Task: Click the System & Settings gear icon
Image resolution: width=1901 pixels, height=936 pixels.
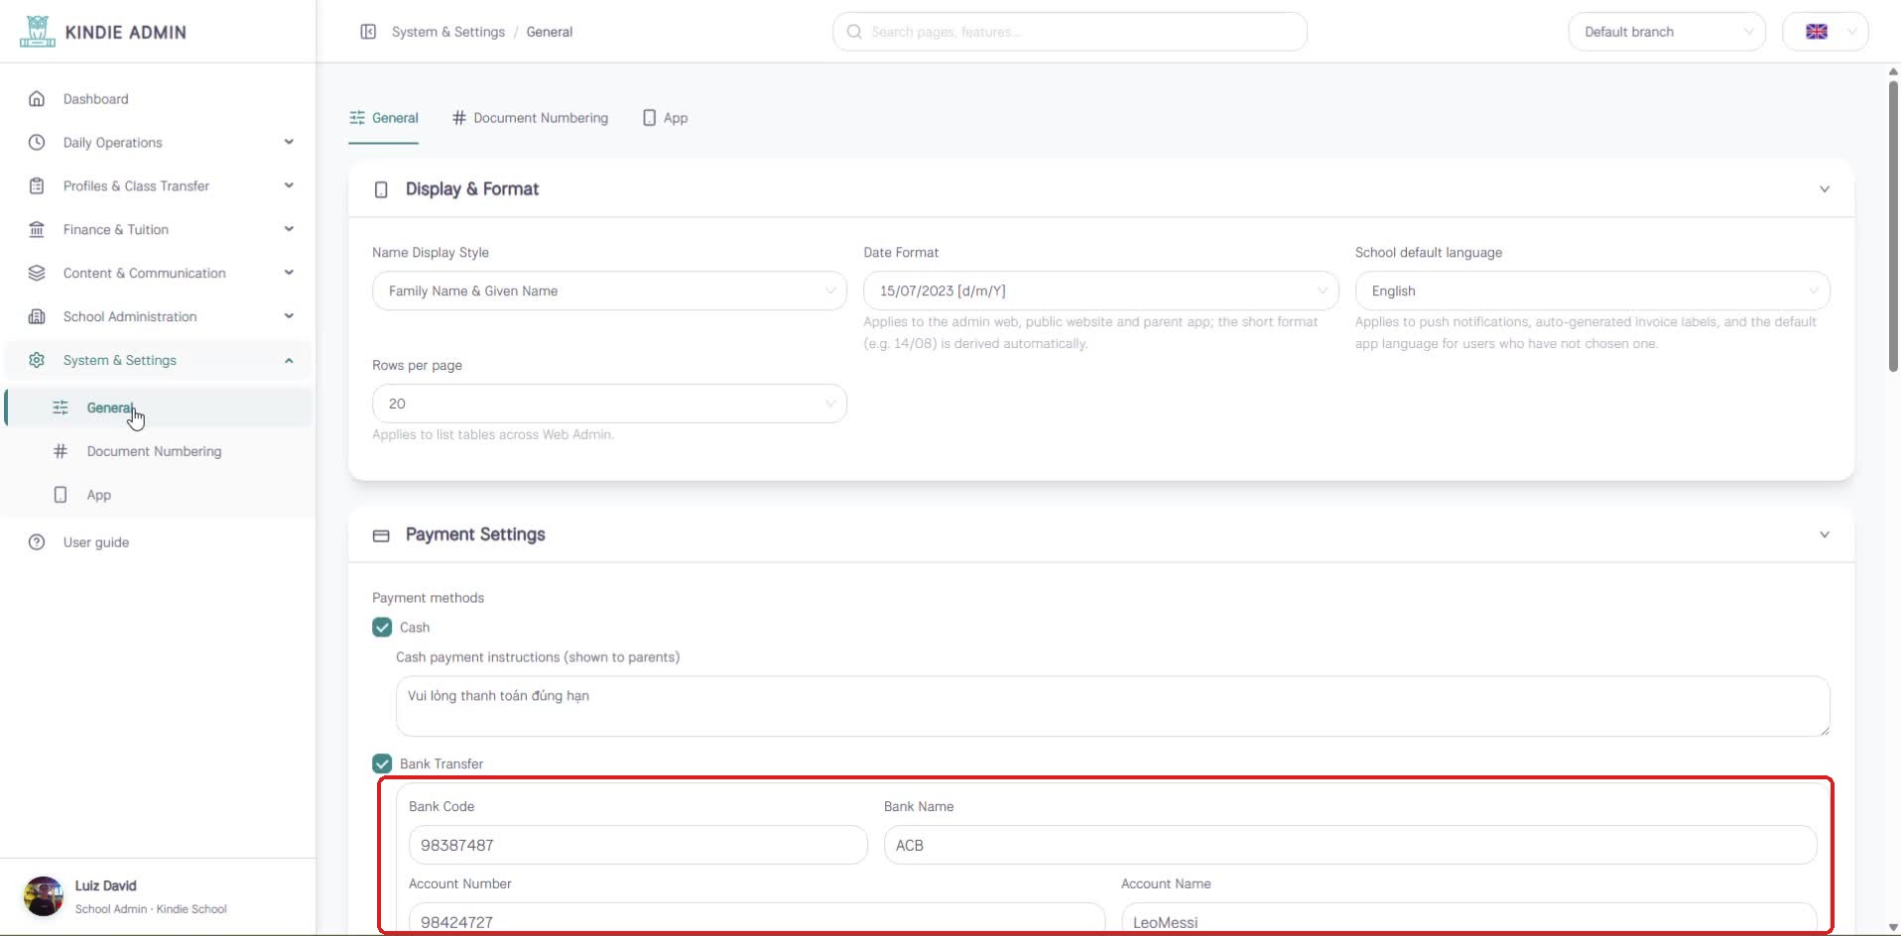Action: [37, 361]
